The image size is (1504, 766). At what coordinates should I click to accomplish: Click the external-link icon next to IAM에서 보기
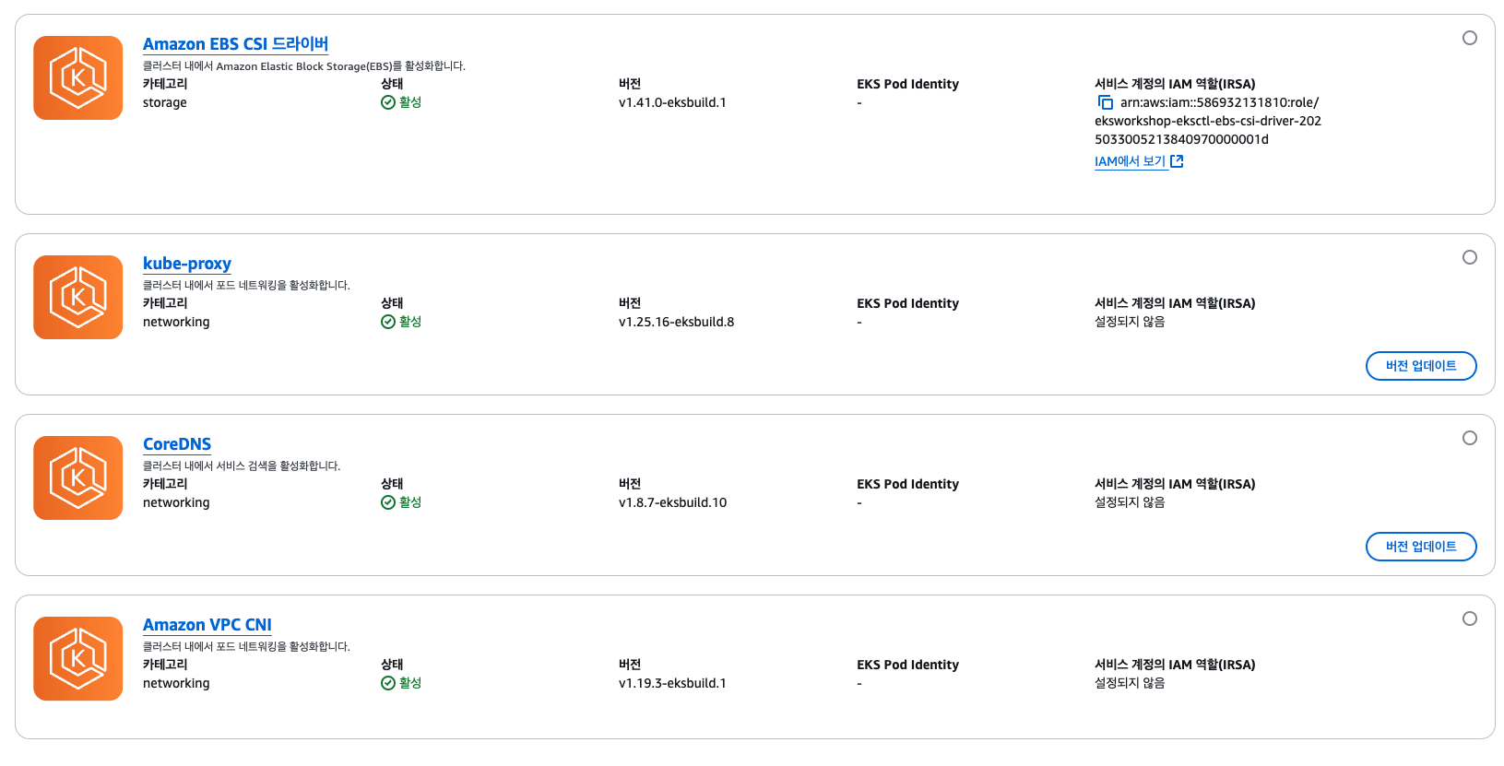pyautogui.click(x=1177, y=161)
